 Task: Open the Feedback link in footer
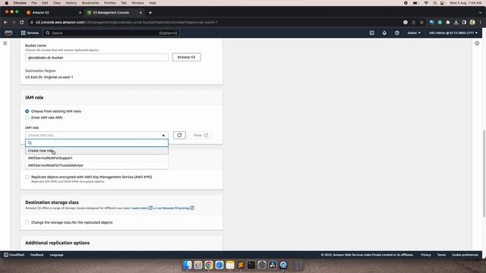[x=37, y=255]
